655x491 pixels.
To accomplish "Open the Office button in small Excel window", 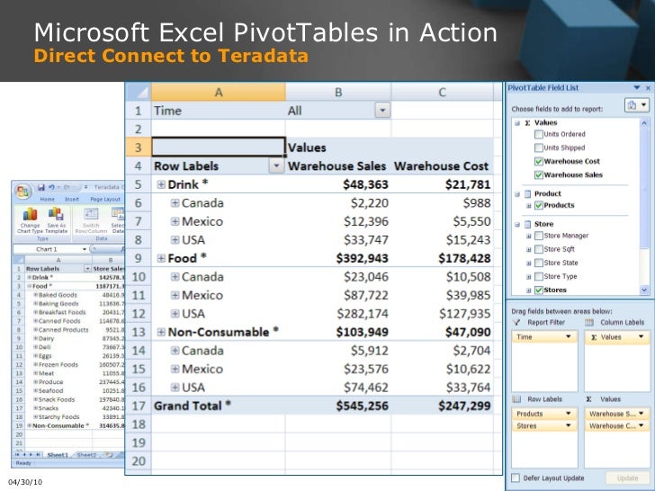I will coord(22,192).
